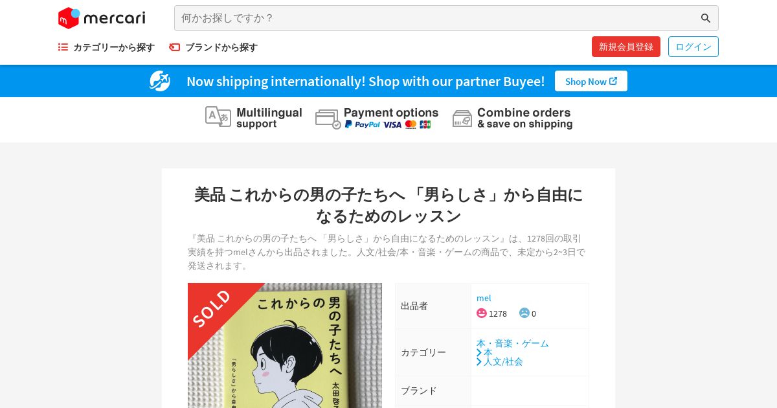Open the 人文/社会 subcategory link
This screenshot has height=408, width=777.
[503, 361]
